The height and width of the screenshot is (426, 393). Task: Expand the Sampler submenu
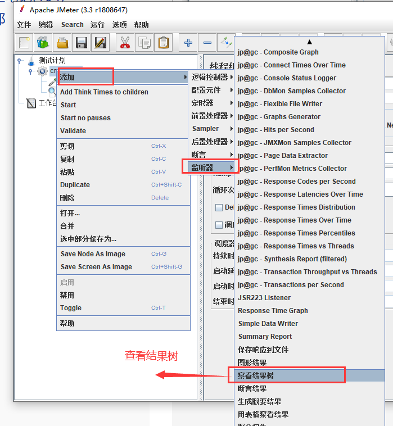tap(211, 129)
